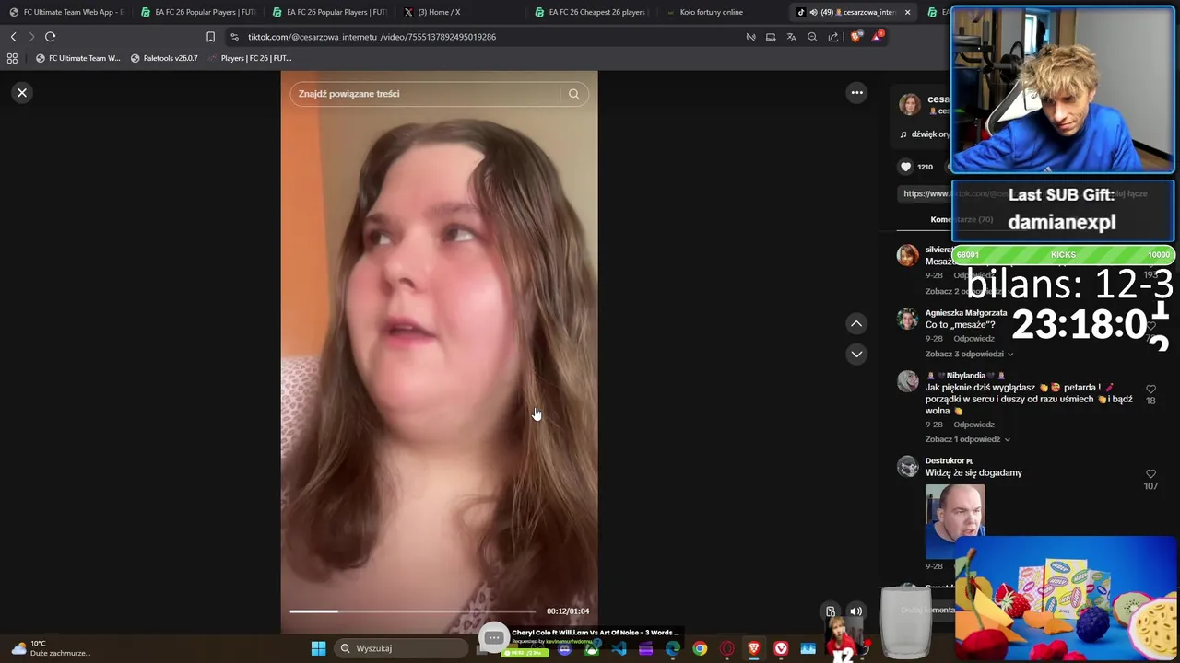Image resolution: width=1180 pixels, height=663 pixels.
Task: Open 'Players | FC 26 | FUT...' bookmark
Action: click(249, 58)
